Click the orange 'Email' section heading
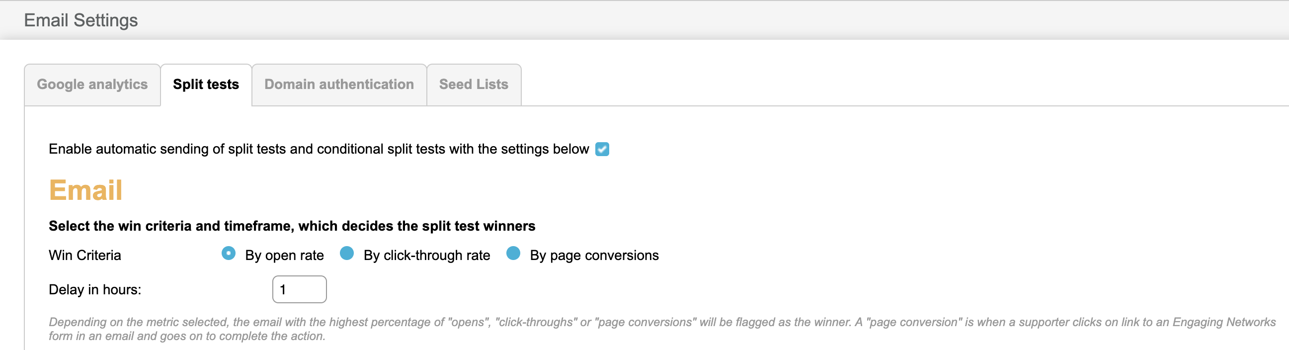The width and height of the screenshot is (1289, 350). (x=85, y=190)
